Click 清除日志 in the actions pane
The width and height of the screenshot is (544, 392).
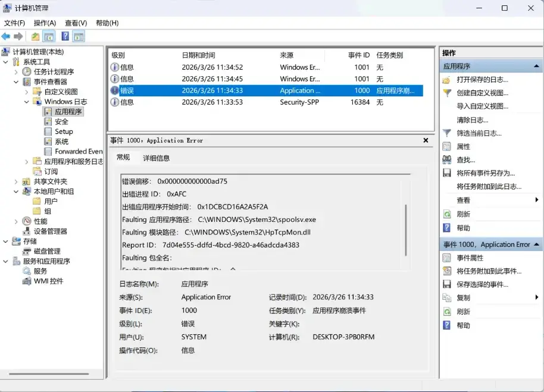pos(472,120)
